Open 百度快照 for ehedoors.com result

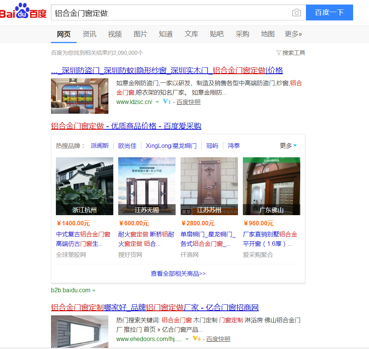tap(218, 339)
